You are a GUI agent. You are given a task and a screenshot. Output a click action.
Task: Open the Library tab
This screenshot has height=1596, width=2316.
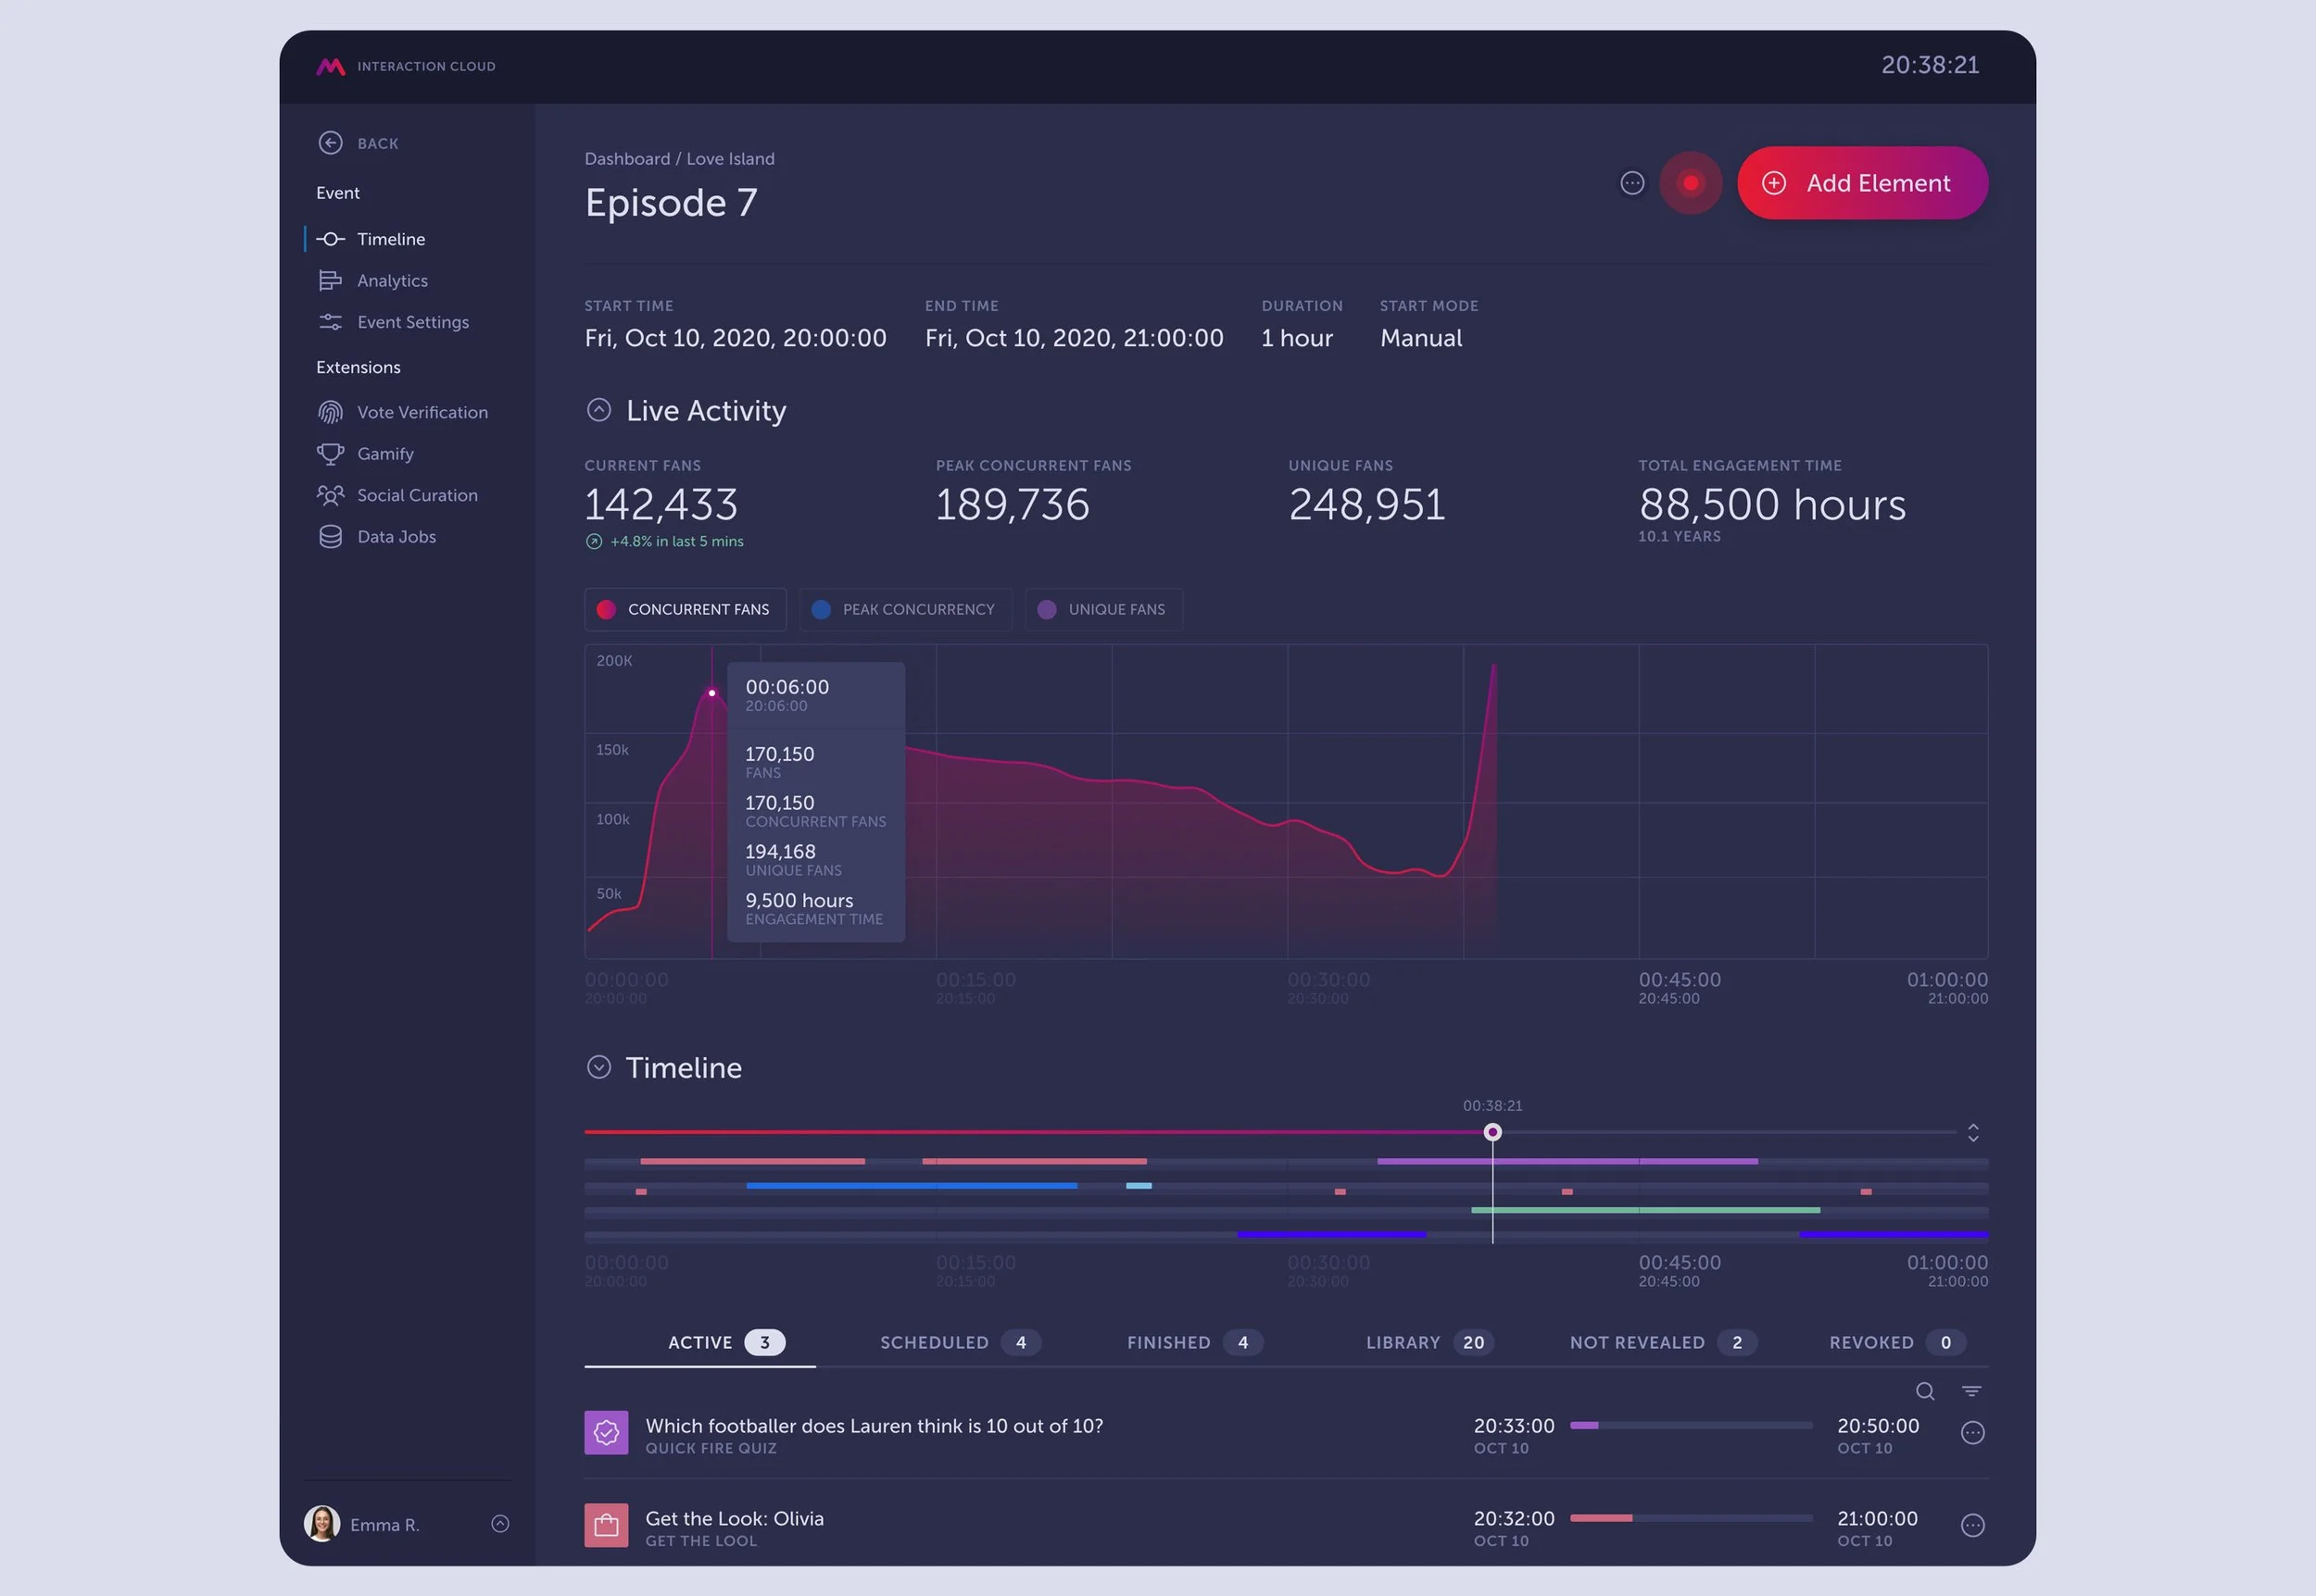(x=1429, y=1342)
